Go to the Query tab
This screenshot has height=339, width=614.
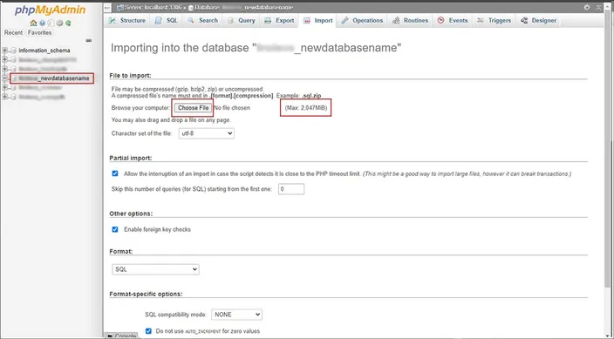pyautogui.click(x=242, y=20)
